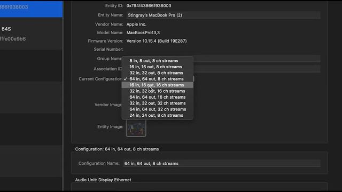Select '64 in, 64 out, 32 ch streams'
This screenshot has height=192, width=342.
[157, 109]
